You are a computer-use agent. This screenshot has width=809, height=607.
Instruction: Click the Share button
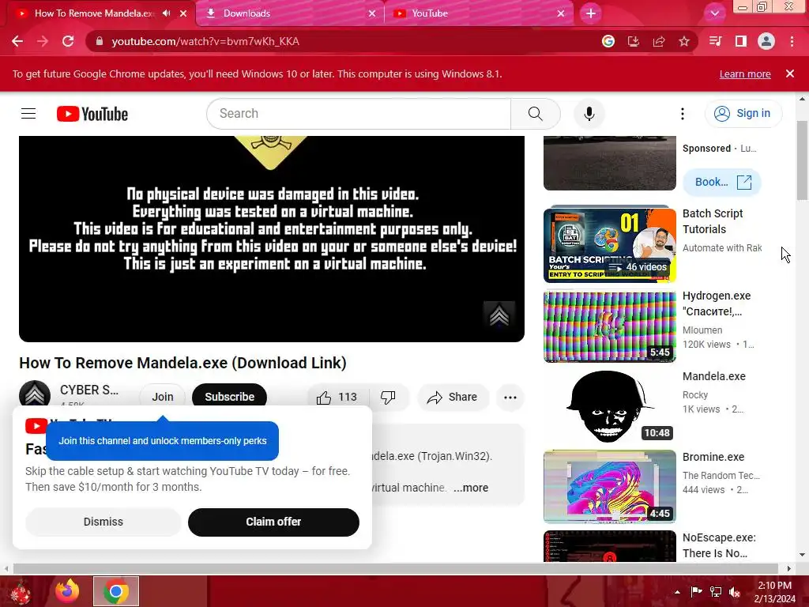tap(453, 397)
